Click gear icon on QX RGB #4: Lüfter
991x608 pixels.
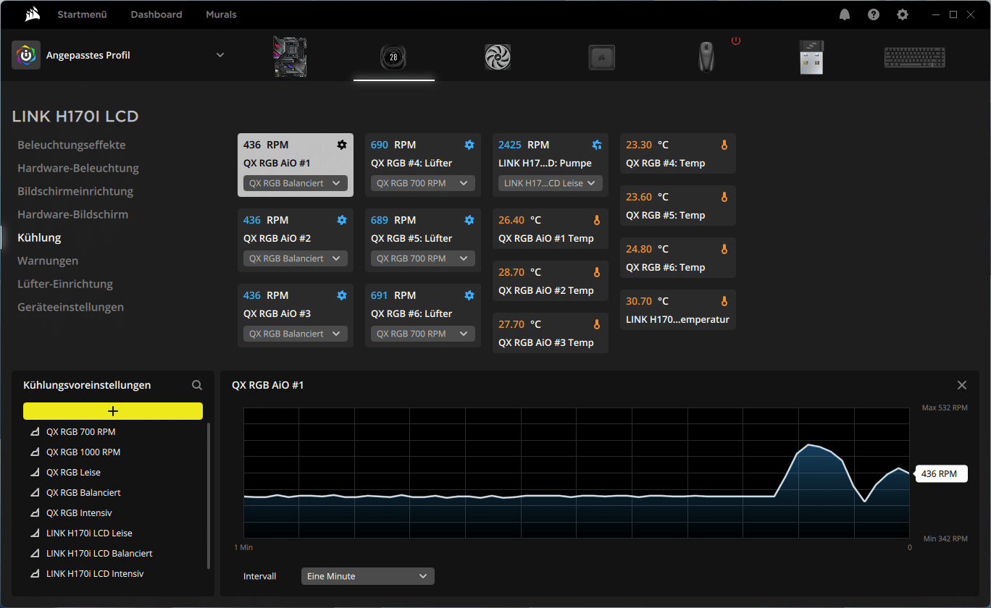pos(469,145)
